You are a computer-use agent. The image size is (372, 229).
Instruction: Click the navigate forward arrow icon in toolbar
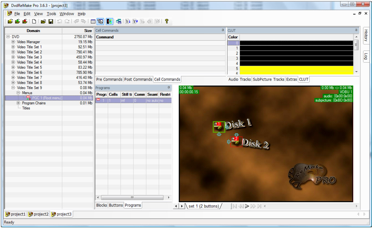(x=83, y=21)
